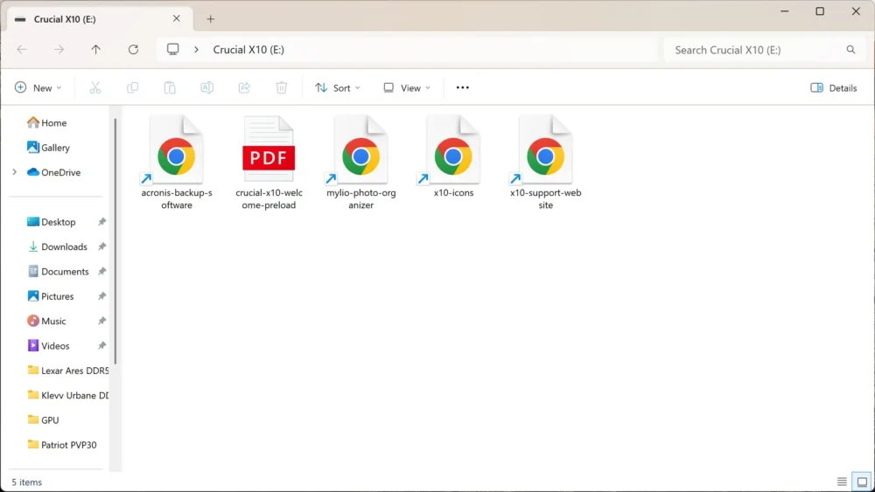875x492 pixels.
Task: Click the Delete trash can icon
Action: (282, 87)
